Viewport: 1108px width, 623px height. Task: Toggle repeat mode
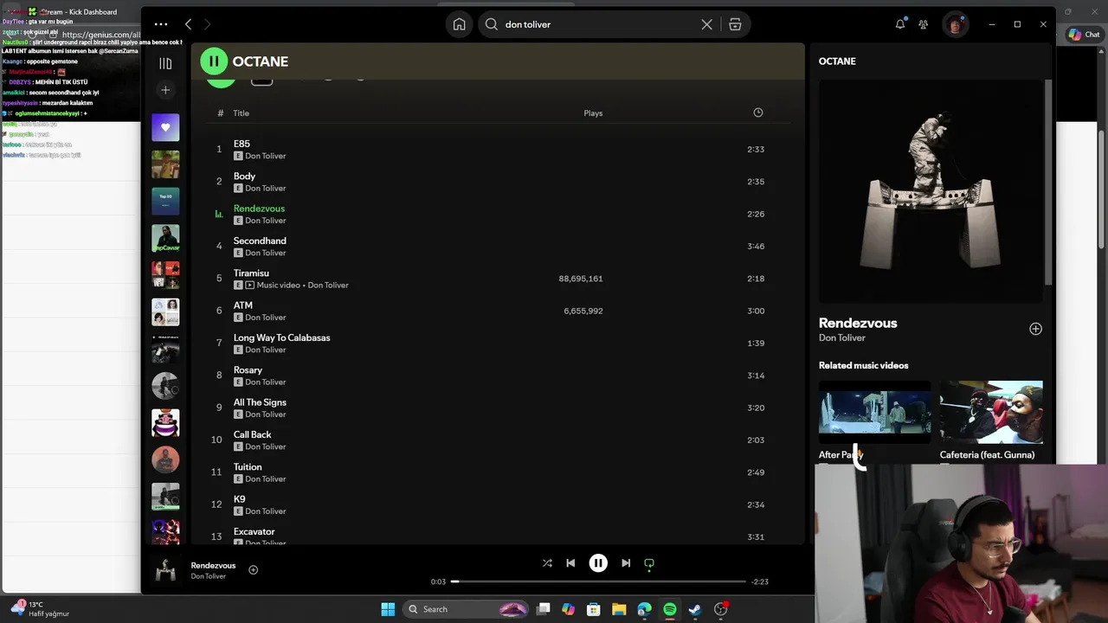click(649, 563)
